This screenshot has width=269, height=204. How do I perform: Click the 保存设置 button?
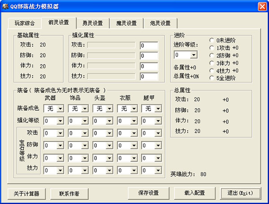tap(148, 193)
